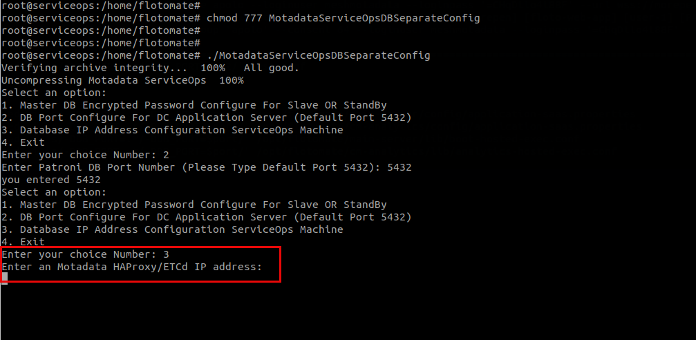The height and width of the screenshot is (340, 696).
Task: Click the chmod 777 command text
Action: tap(342, 18)
